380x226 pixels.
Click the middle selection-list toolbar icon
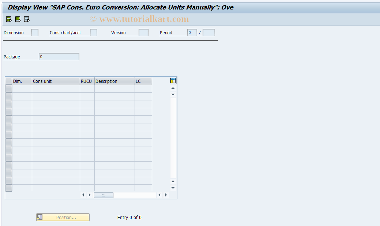click(18, 19)
